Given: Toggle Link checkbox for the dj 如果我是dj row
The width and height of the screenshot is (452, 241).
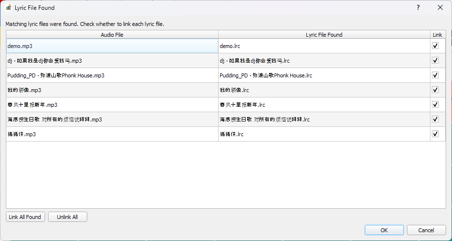Looking at the screenshot, I should (435, 60).
